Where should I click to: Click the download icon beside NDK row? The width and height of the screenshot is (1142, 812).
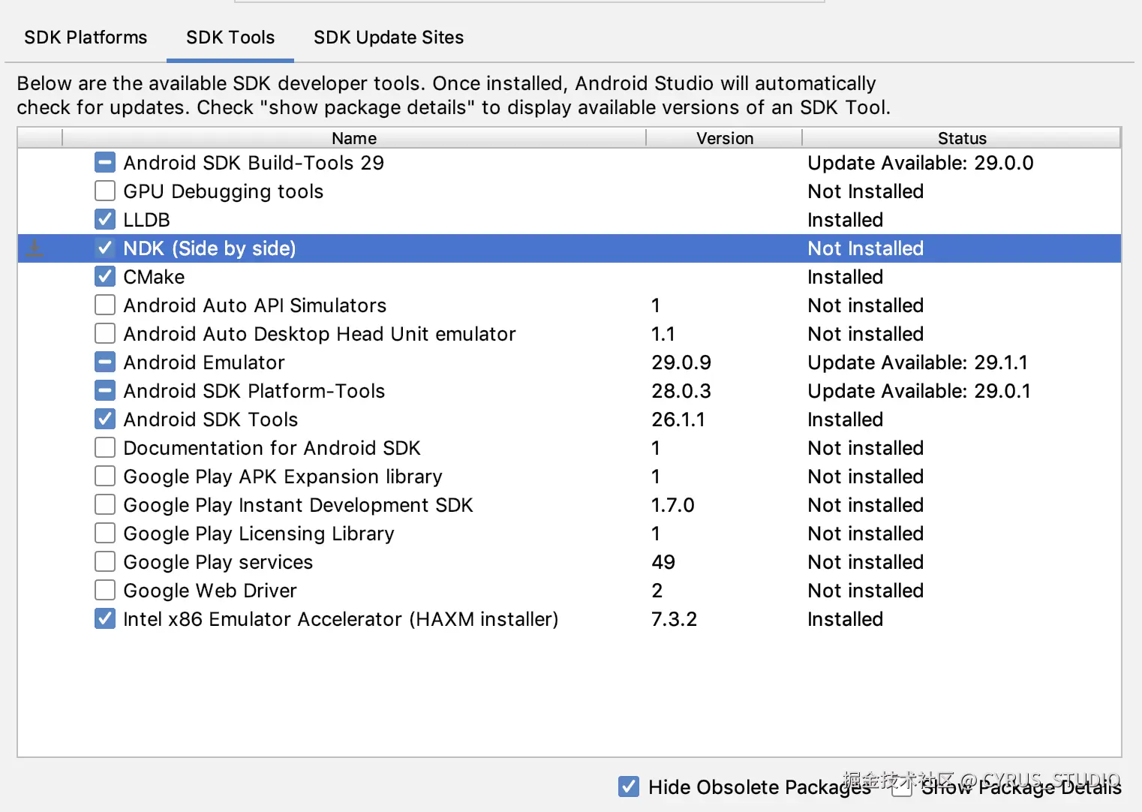click(35, 248)
